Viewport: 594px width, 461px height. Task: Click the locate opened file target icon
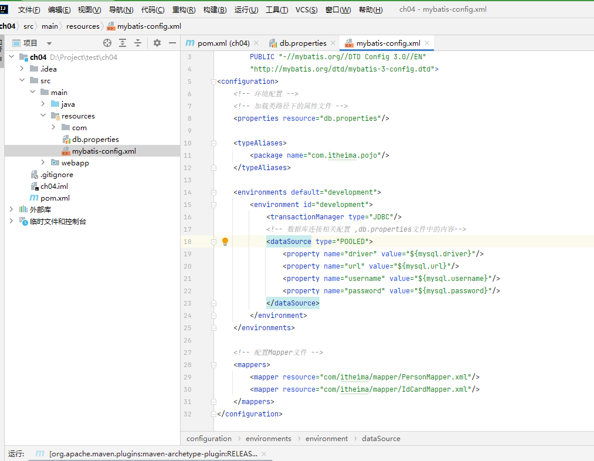pyautogui.click(x=107, y=43)
